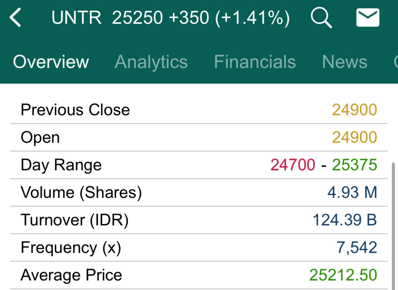Viewport: 398px width, 290px height.
Task: Open the mail envelope icon
Action: pos(367,18)
